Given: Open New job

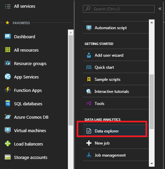Looking at the screenshot, I should pos(116,143).
